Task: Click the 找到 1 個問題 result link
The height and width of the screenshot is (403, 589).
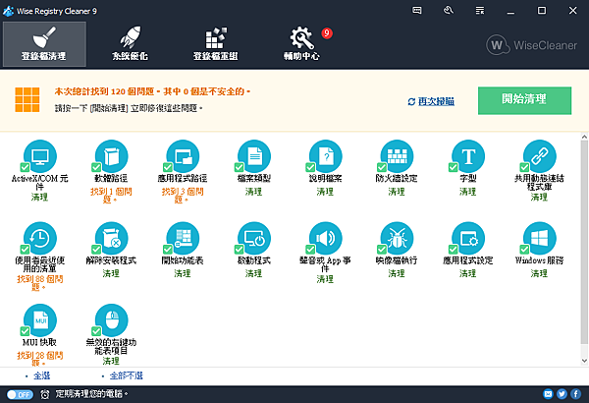Action: pyautogui.click(x=111, y=196)
